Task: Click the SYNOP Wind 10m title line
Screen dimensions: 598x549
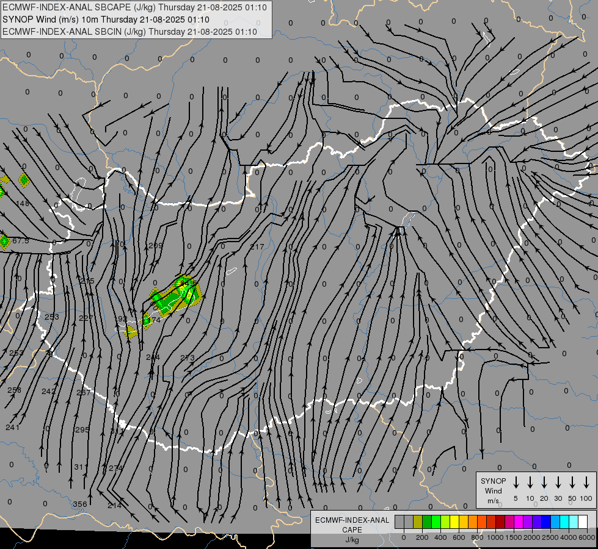Action: click(x=106, y=20)
